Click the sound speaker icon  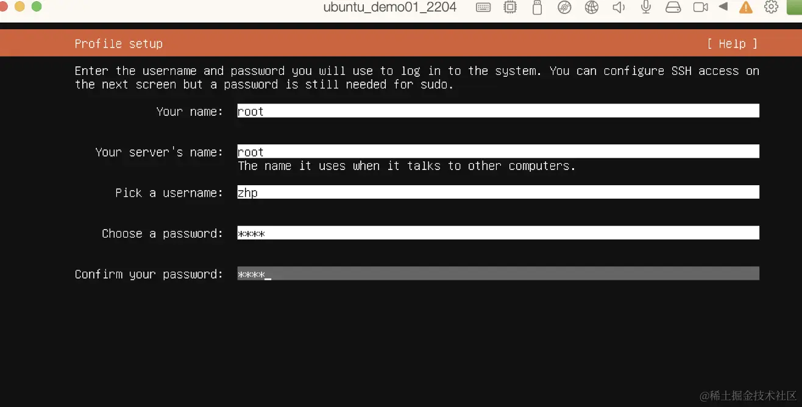point(619,7)
